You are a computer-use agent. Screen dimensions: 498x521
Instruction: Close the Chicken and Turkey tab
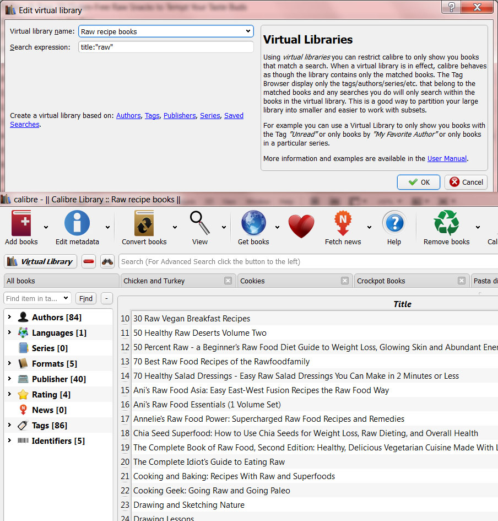(228, 281)
